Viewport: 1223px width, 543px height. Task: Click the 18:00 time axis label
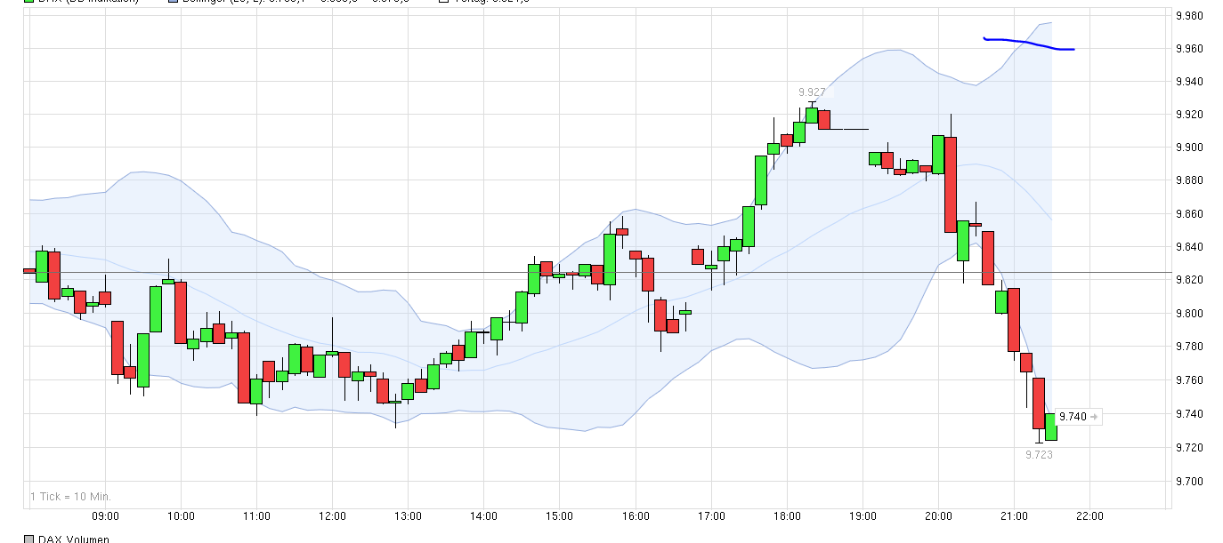point(787,517)
